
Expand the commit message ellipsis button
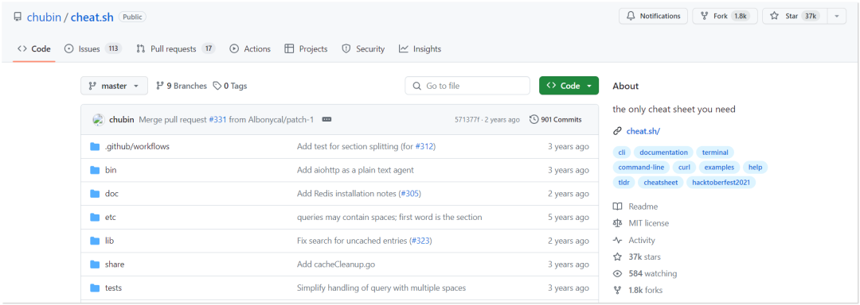point(327,120)
